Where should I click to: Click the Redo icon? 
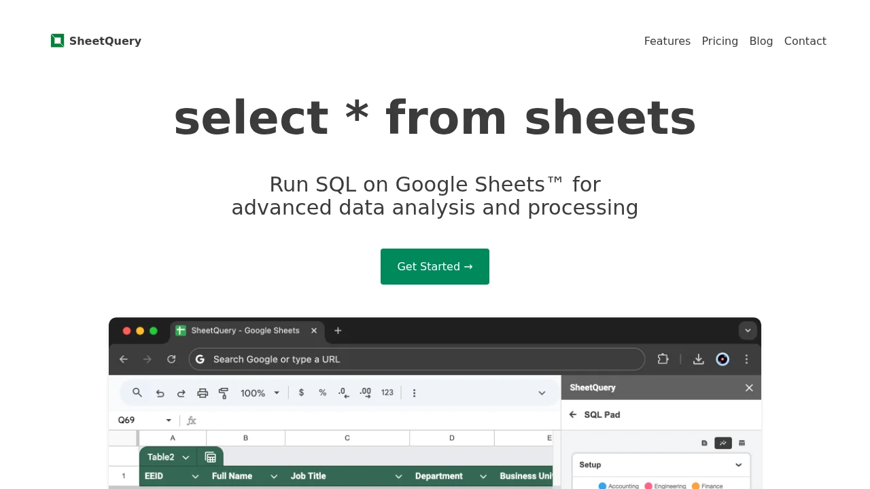tap(181, 393)
